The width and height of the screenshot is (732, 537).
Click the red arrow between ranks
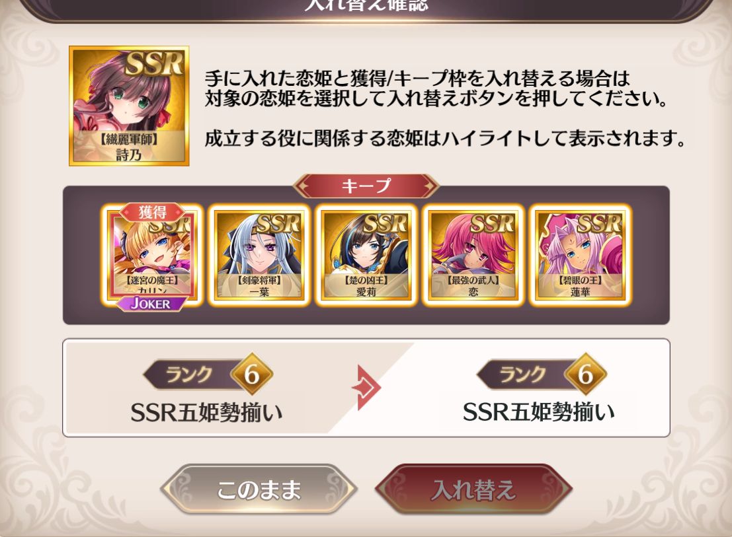[366, 388]
